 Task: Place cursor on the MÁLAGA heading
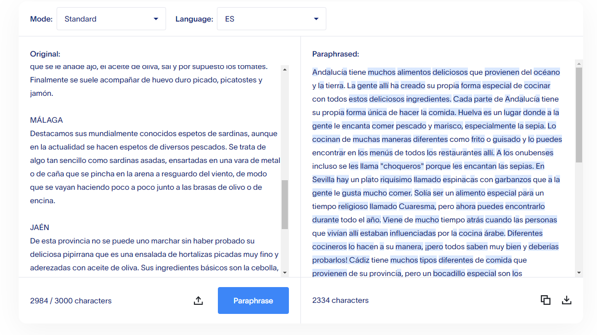(47, 120)
